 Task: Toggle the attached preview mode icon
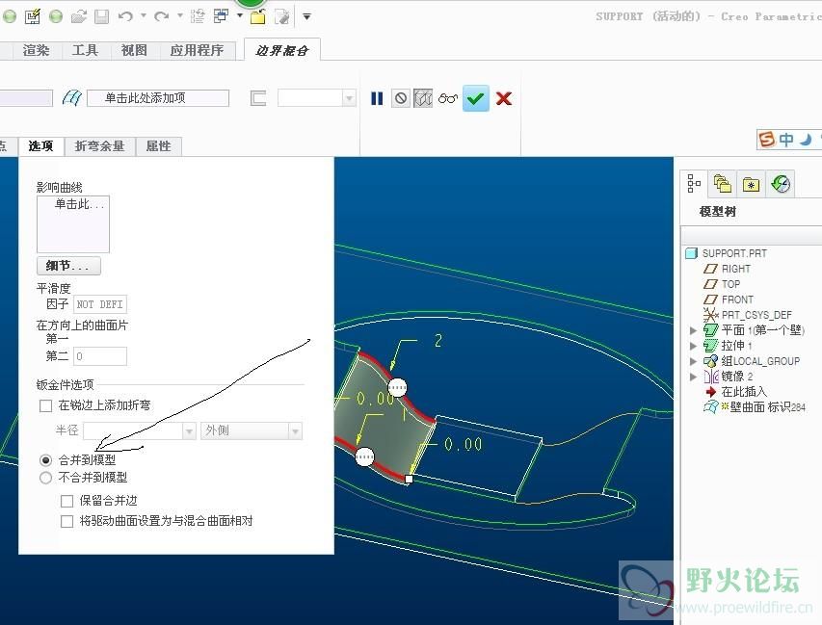coord(423,98)
